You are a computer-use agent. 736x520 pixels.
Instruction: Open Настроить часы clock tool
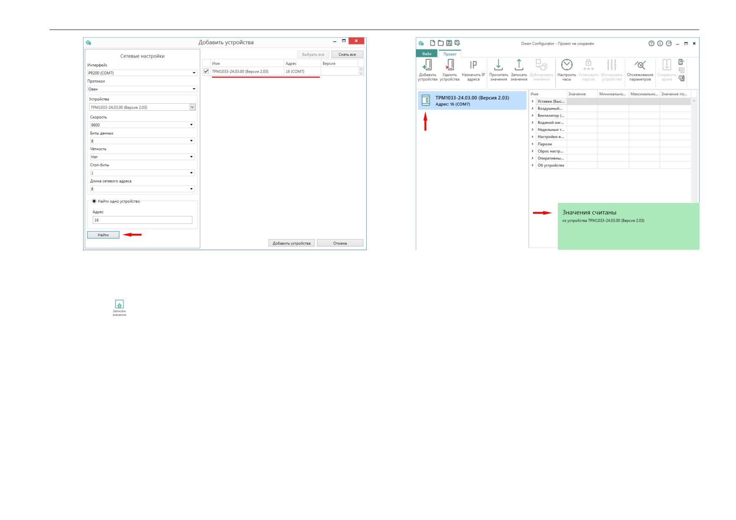tap(567, 70)
